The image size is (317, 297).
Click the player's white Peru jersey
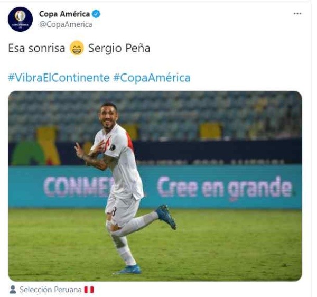click(122, 162)
